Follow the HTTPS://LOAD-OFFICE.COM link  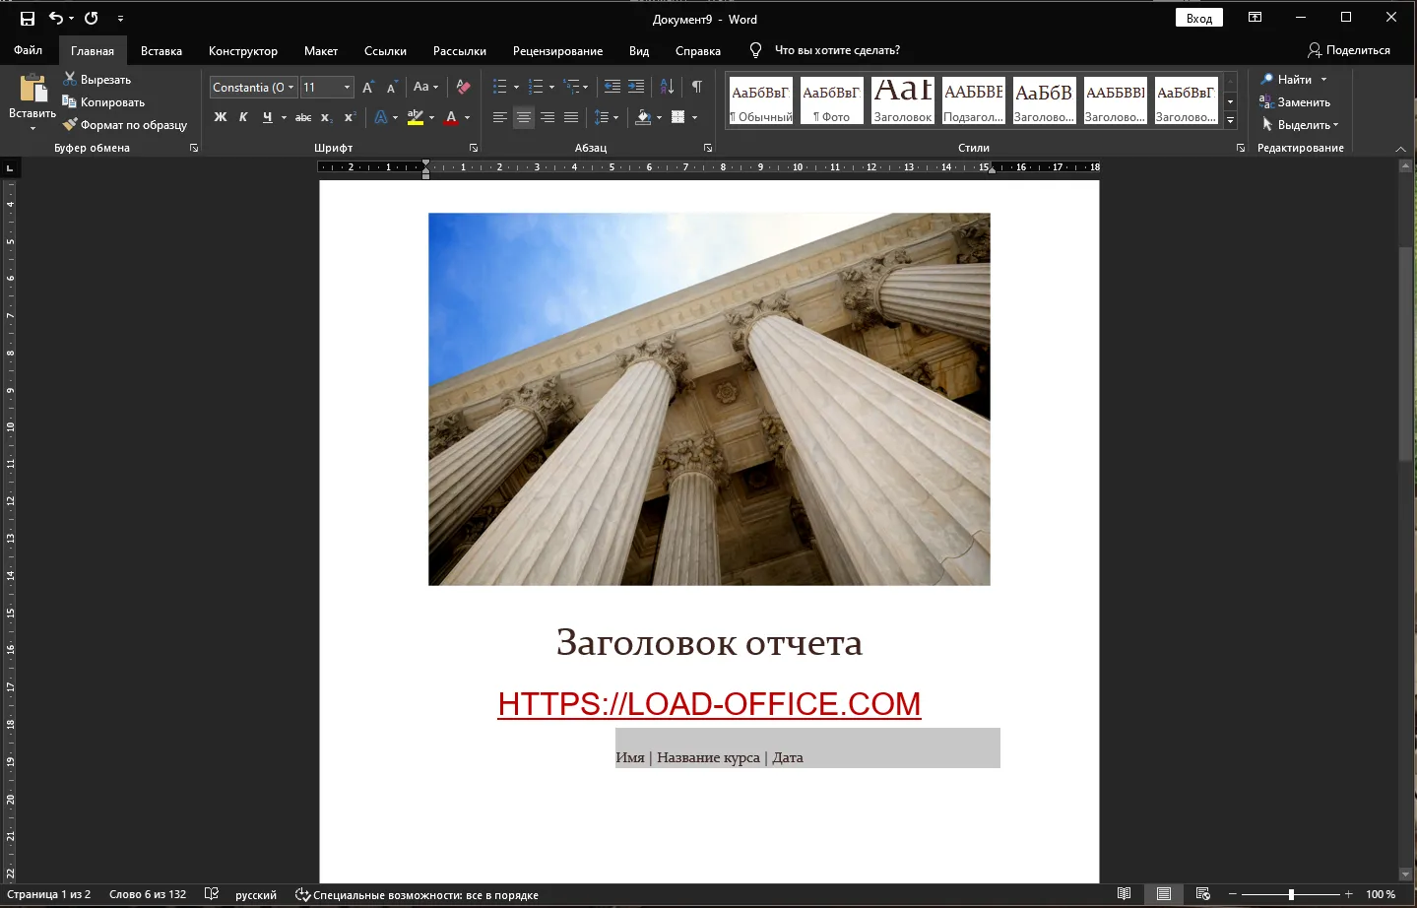709,704
